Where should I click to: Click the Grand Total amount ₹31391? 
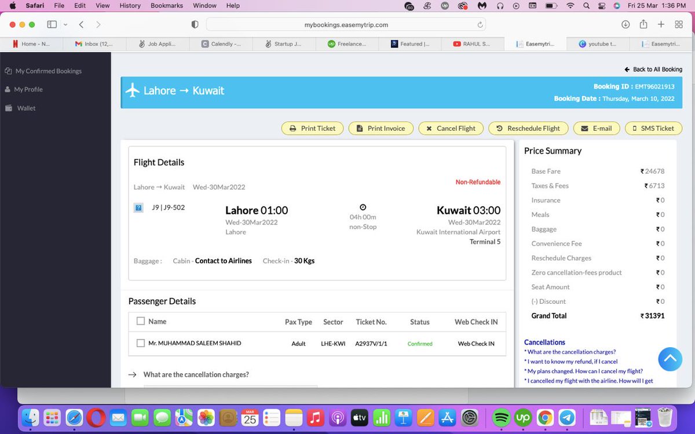pyautogui.click(x=652, y=316)
